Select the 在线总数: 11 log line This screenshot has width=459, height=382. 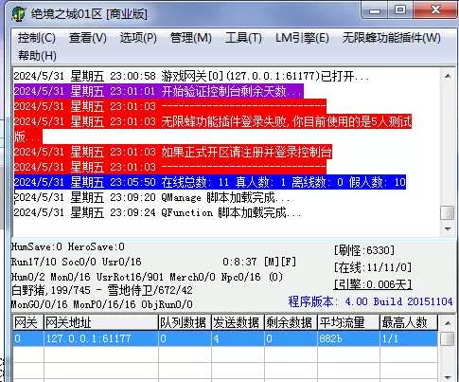pos(209,182)
